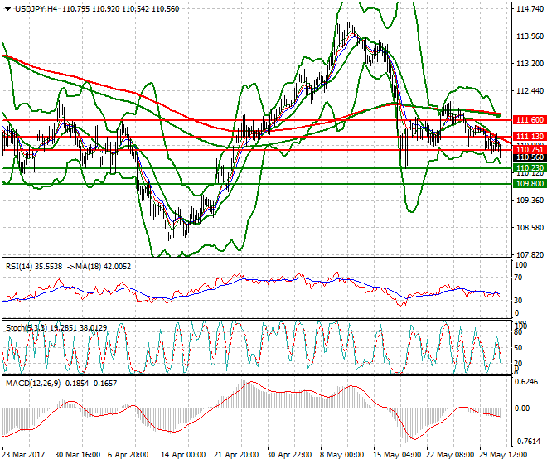
Task: Click the -0.7614 value on MACD scale
Action: [528, 442]
